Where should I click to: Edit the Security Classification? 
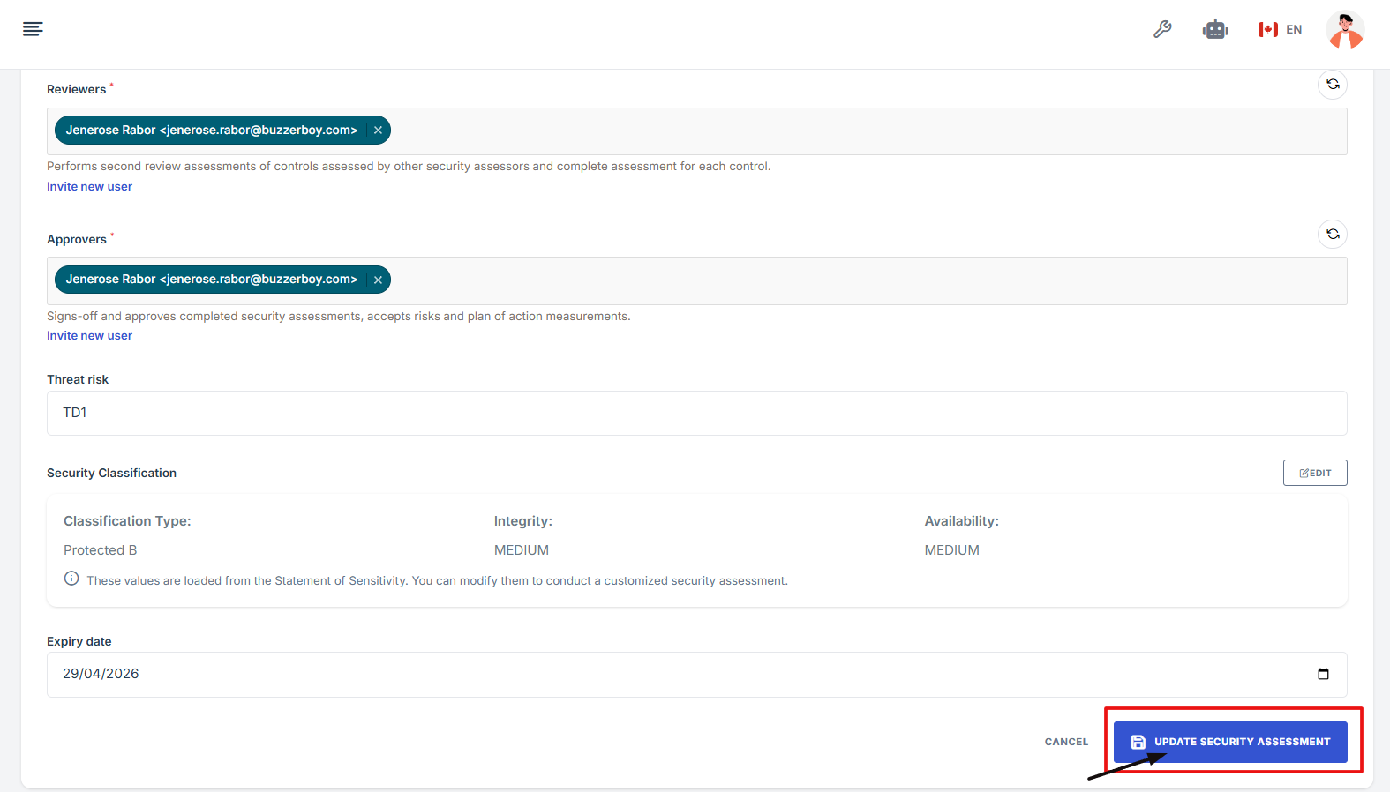point(1314,473)
